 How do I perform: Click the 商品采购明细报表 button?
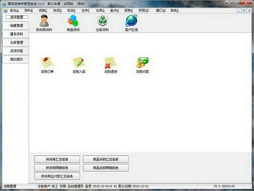click(106, 168)
